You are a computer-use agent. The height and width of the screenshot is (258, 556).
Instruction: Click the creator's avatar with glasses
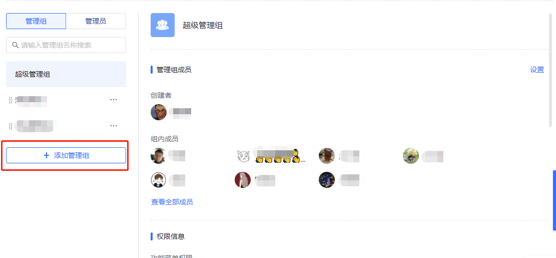(x=159, y=112)
